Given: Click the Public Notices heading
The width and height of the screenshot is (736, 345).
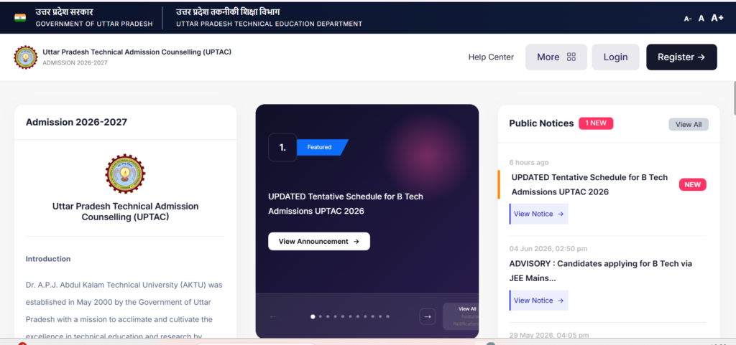Looking at the screenshot, I should pos(542,123).
